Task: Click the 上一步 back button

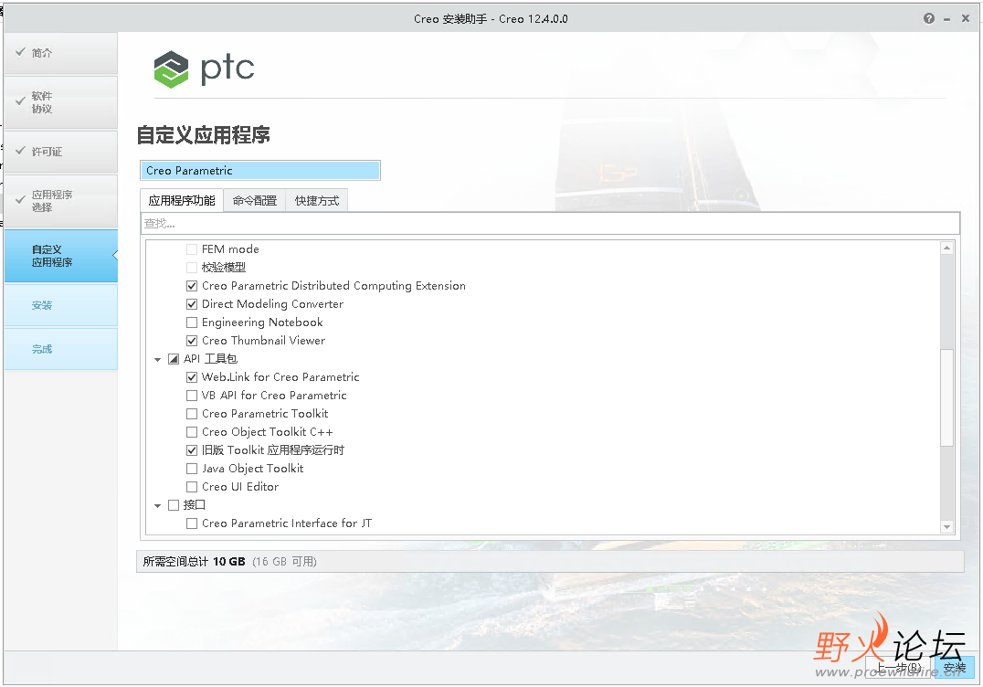Action: 899,668
